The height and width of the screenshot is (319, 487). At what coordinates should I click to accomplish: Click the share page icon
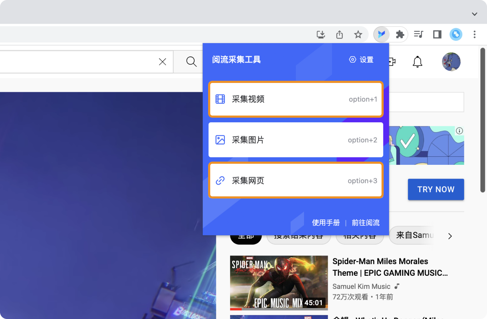[x=339, y=34]
